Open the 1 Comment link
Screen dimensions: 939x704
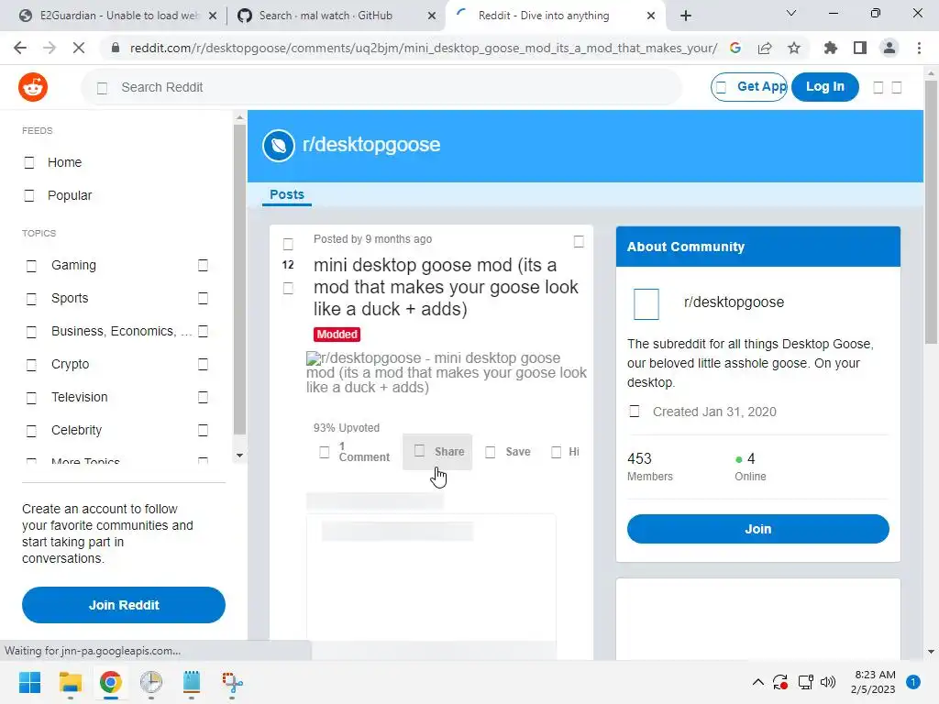coord(355,452)
